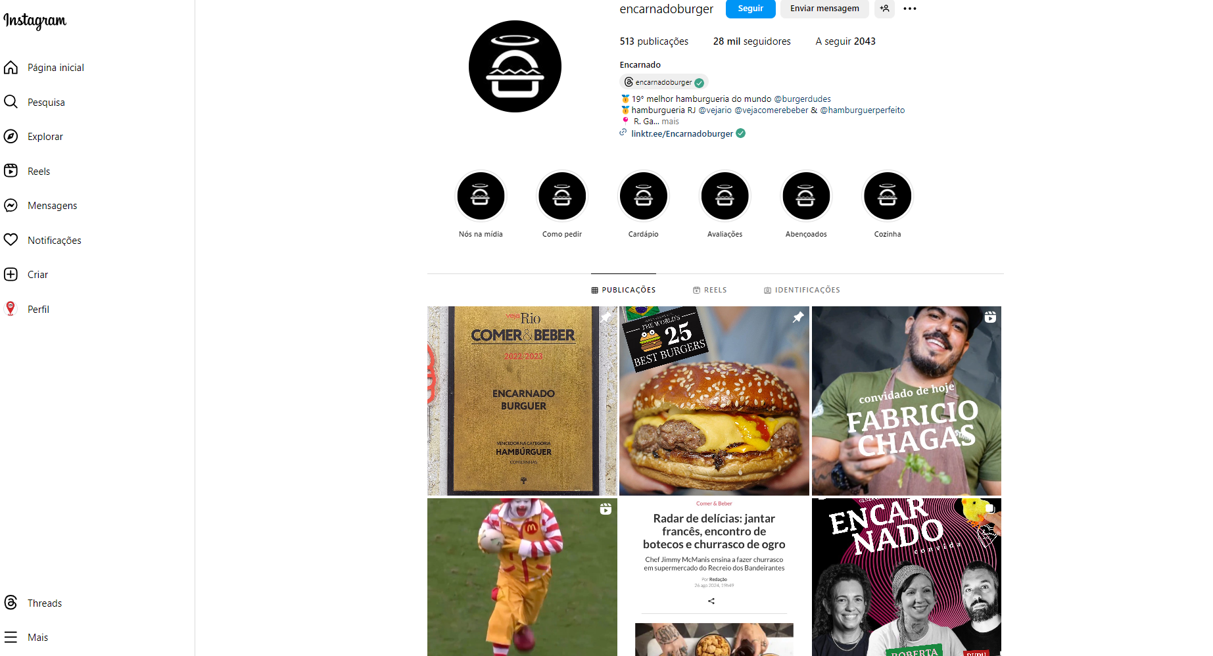Image resolution: width=1213 pixels, height=656 pixels.
Task: Click the blue Seguir button
Action: [x=750, y=9]
